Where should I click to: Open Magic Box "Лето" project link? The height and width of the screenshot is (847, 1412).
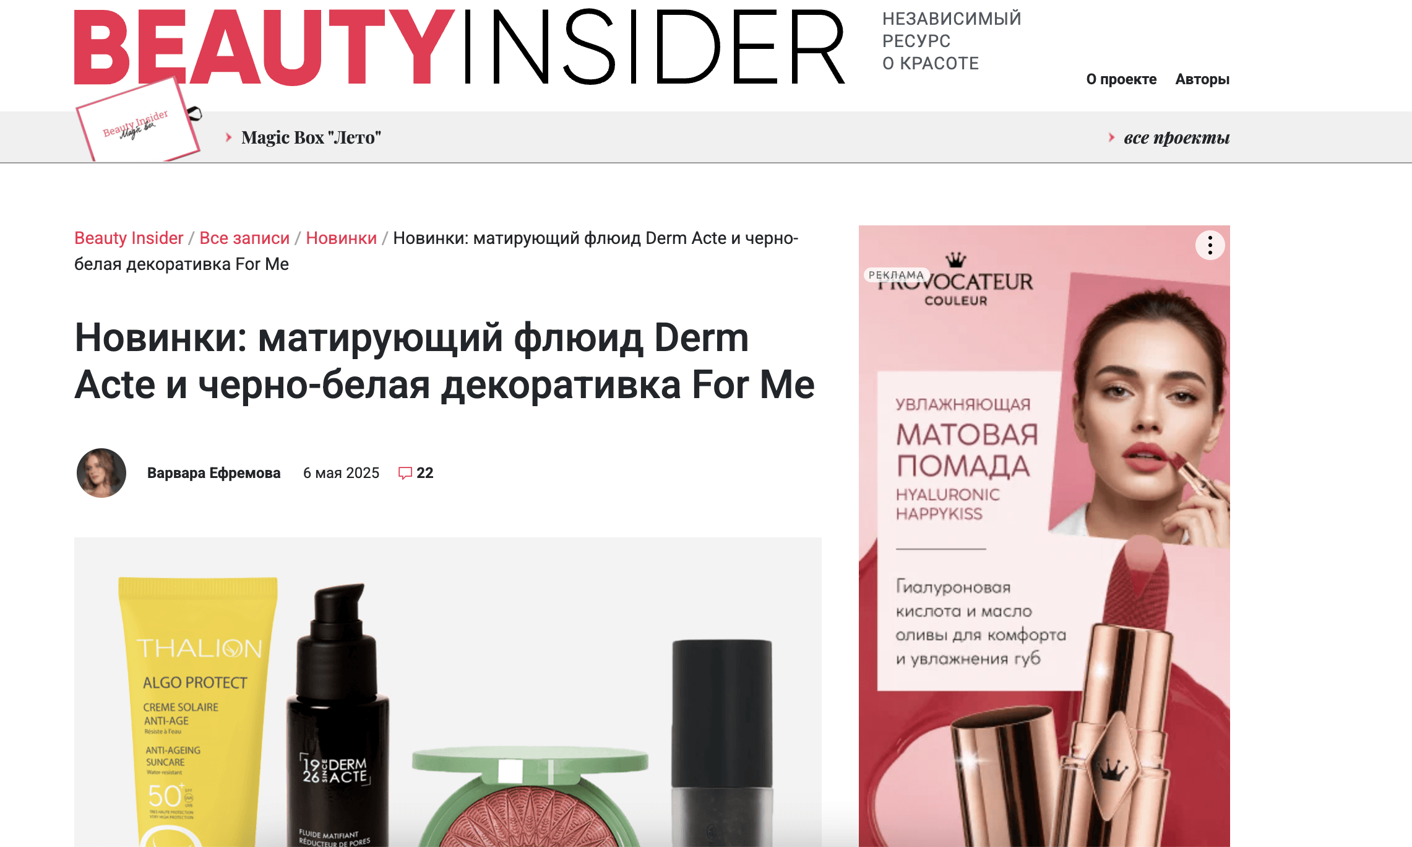(311, 137)
